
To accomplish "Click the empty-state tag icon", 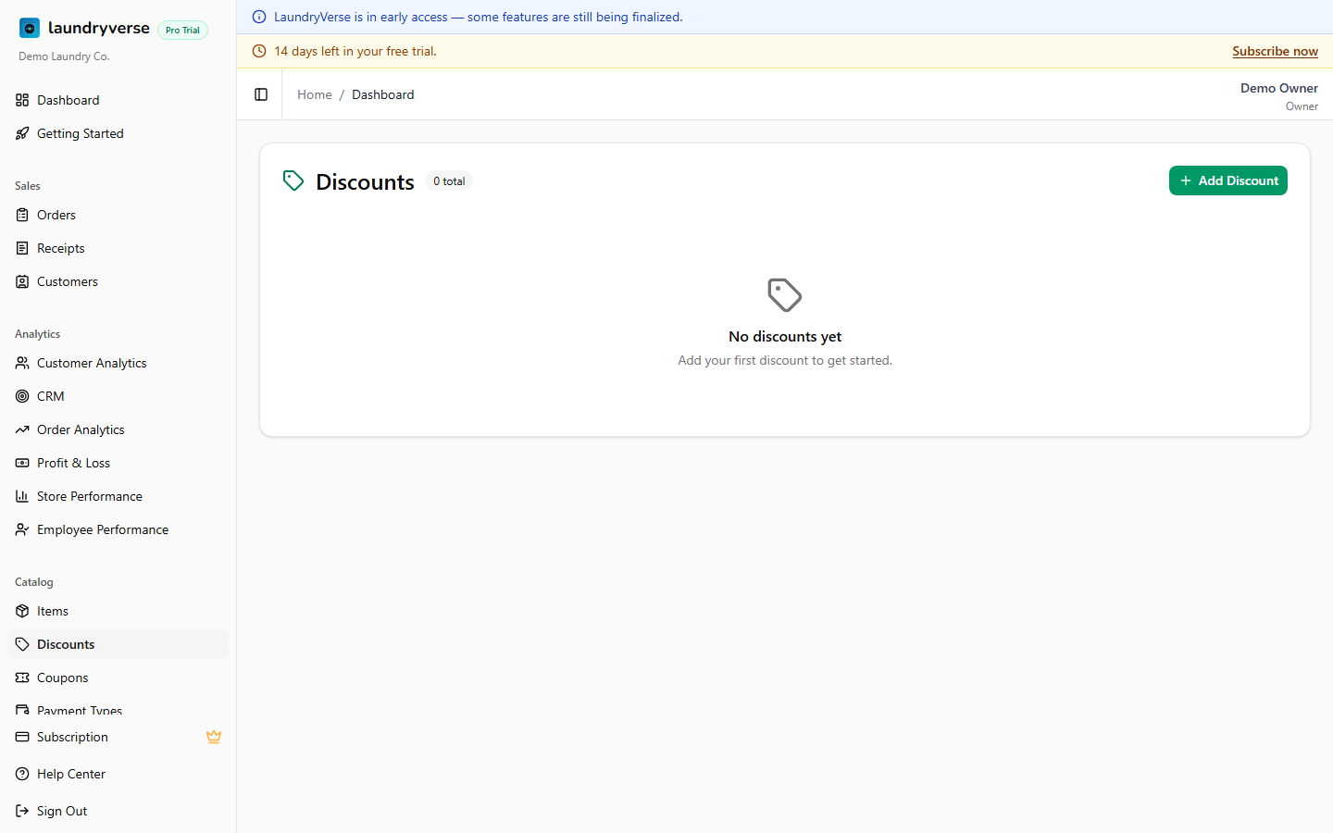I will point(785,295).
